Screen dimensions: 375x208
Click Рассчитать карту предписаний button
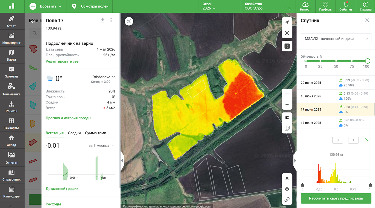[336, 198]
